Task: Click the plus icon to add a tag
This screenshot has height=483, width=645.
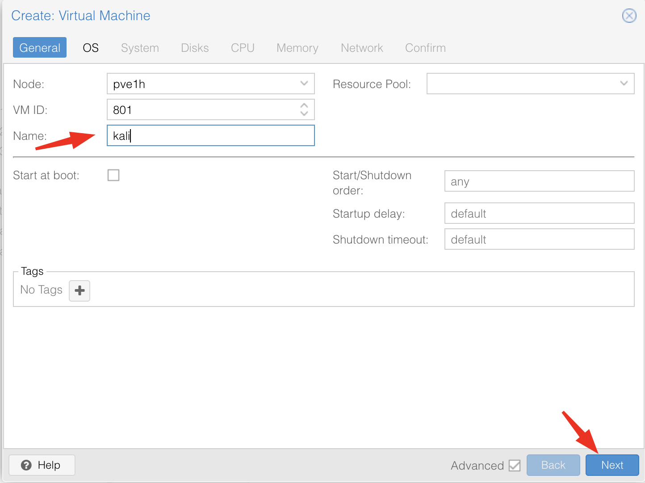Action: click(80, 290)
